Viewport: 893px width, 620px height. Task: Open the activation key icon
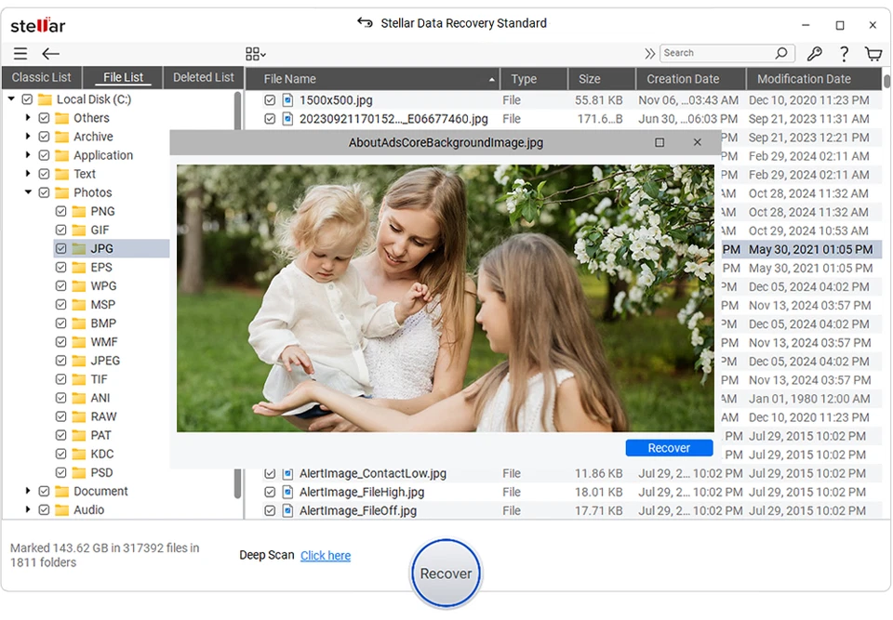(813, 53)
